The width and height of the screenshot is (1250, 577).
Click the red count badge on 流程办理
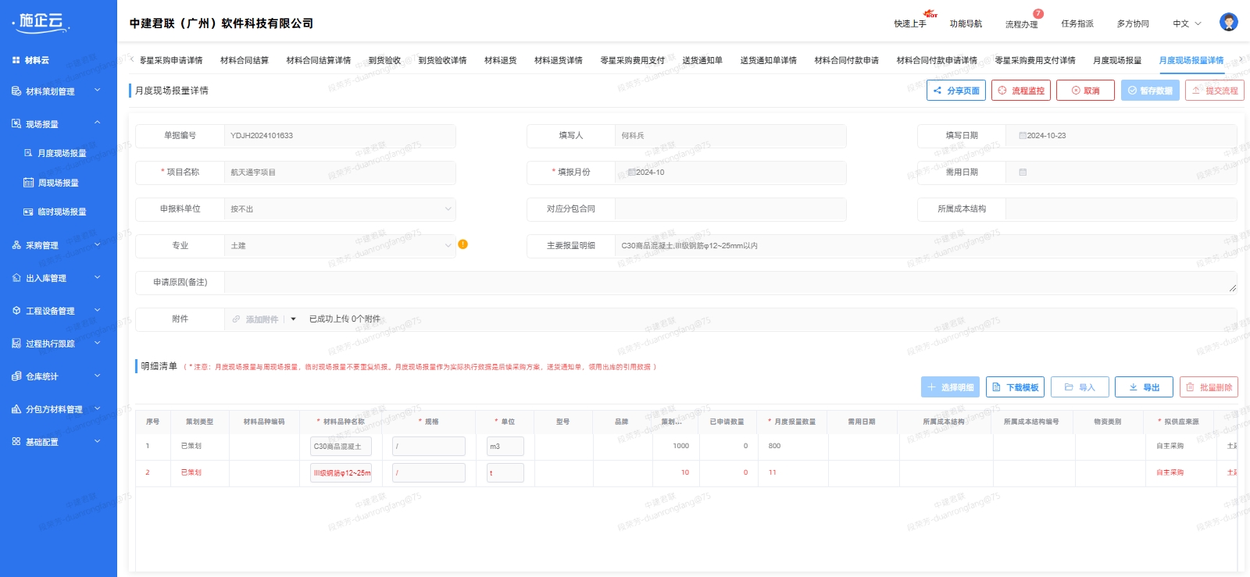click(1038, 14)
